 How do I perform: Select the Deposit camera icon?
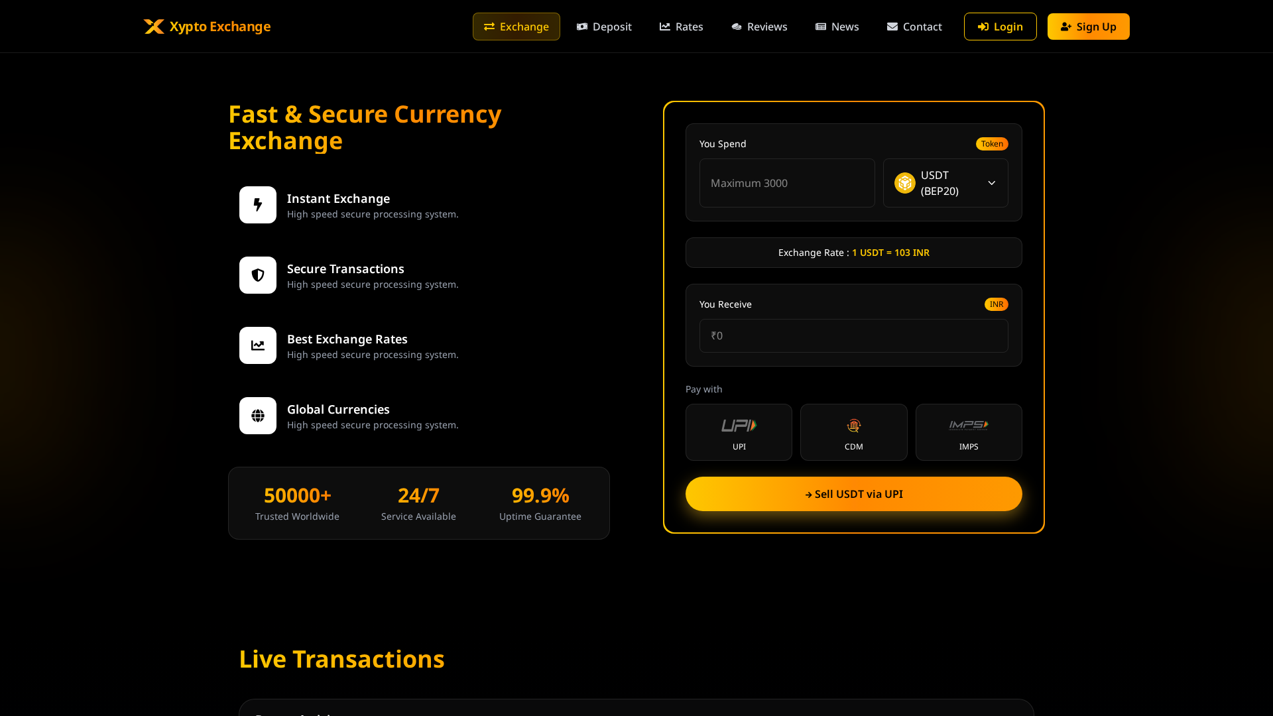click(x=582, y=27)
